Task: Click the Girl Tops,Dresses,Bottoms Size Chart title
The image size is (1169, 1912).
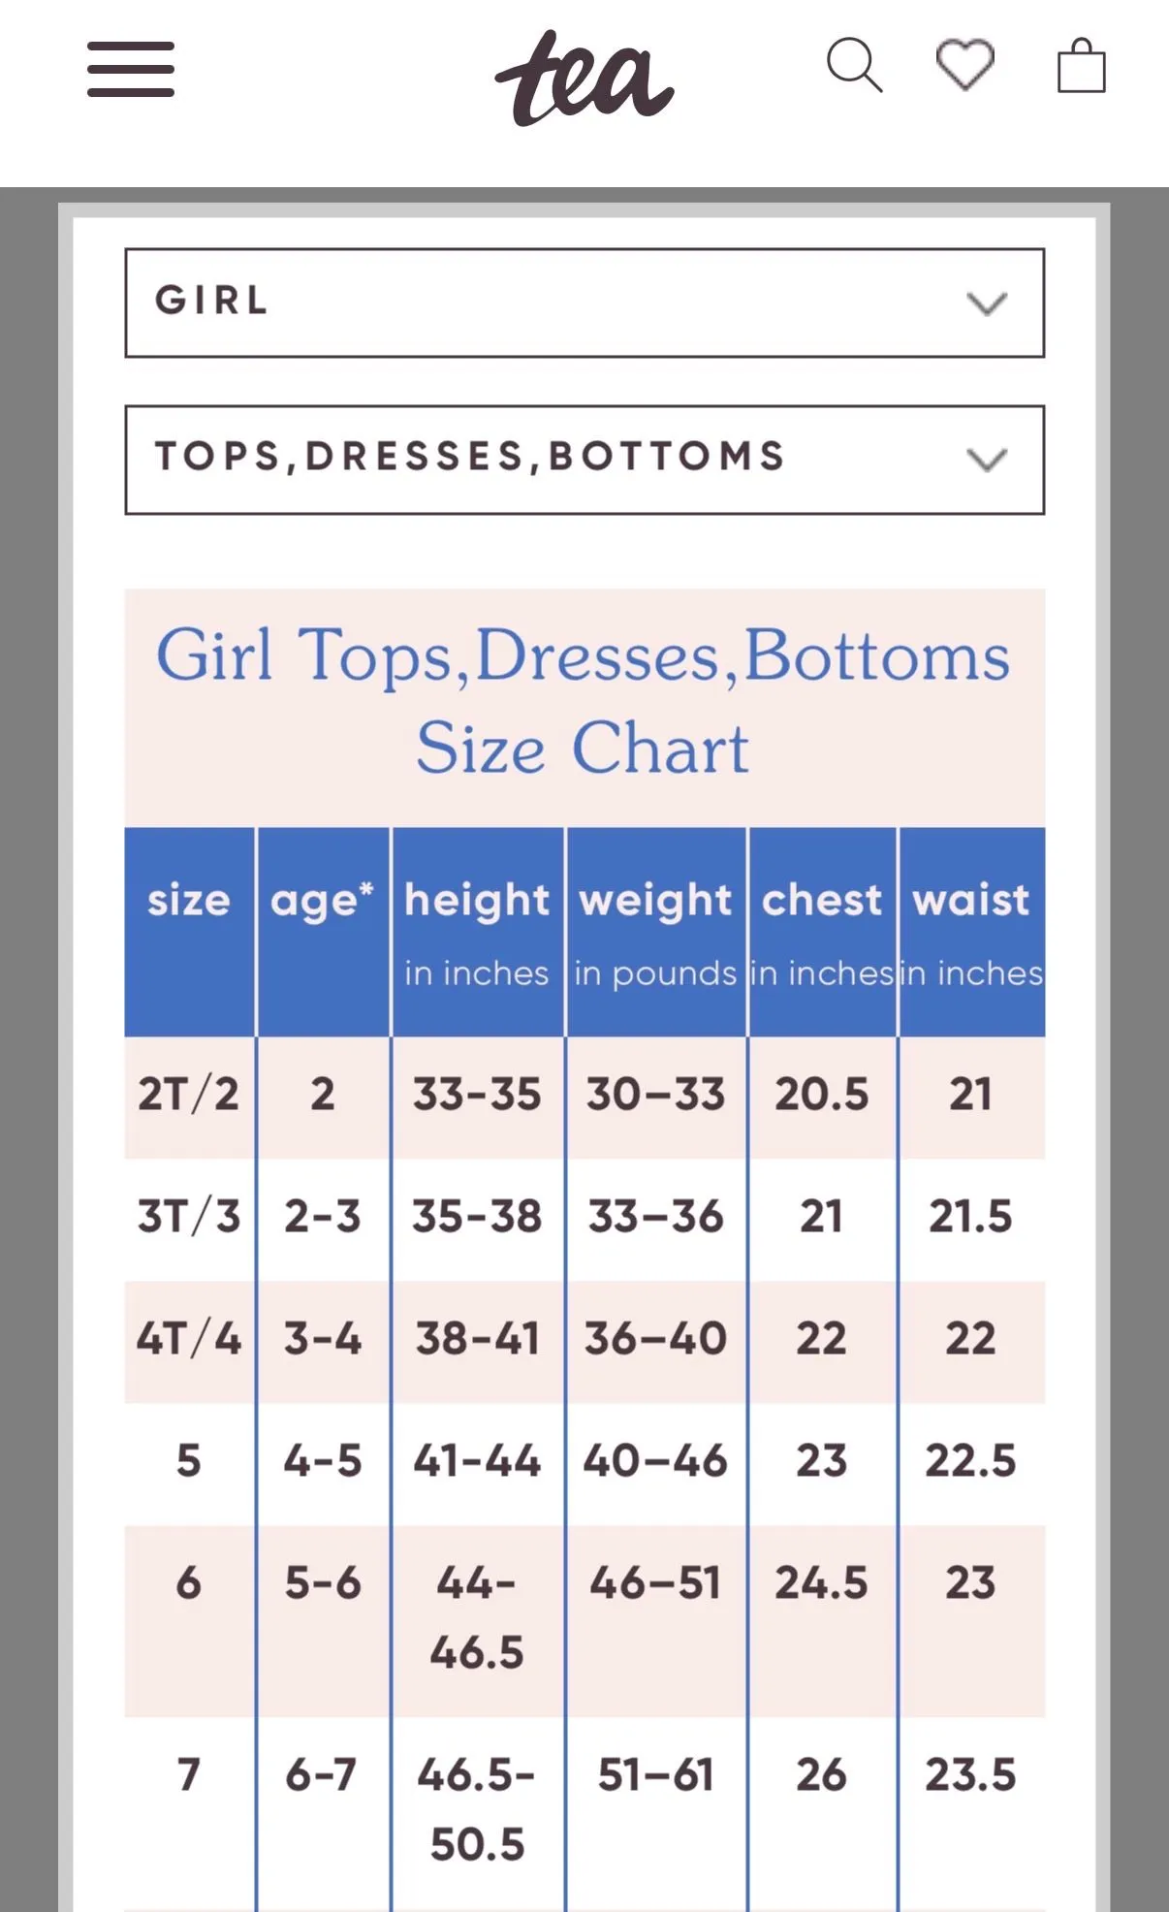Action: coord(584,700)
